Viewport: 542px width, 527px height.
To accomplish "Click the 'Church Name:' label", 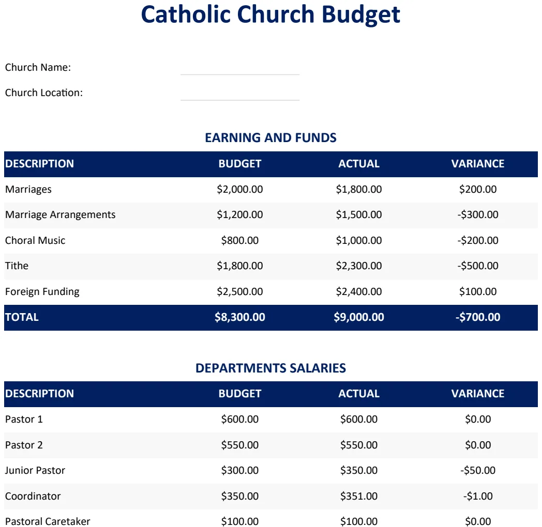I will [x=38, y=67].
